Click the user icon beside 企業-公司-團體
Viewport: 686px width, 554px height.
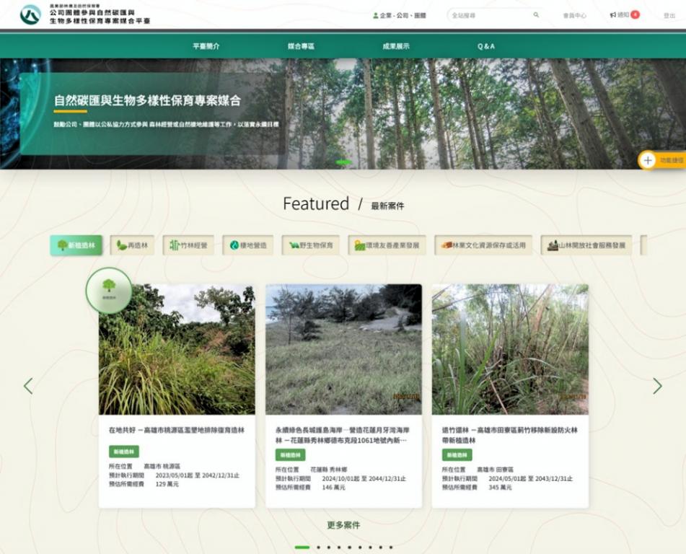[x=375, y=15]
